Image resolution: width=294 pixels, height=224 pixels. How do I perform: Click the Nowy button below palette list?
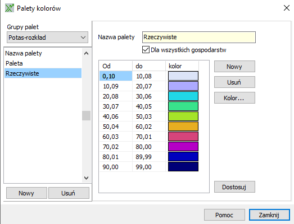tap(26, 193)
